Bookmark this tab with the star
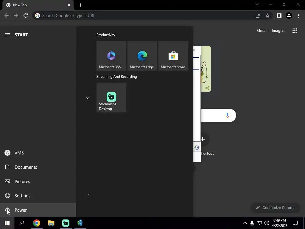The width and height of the screenshot is (305, 229). (267, 16)
